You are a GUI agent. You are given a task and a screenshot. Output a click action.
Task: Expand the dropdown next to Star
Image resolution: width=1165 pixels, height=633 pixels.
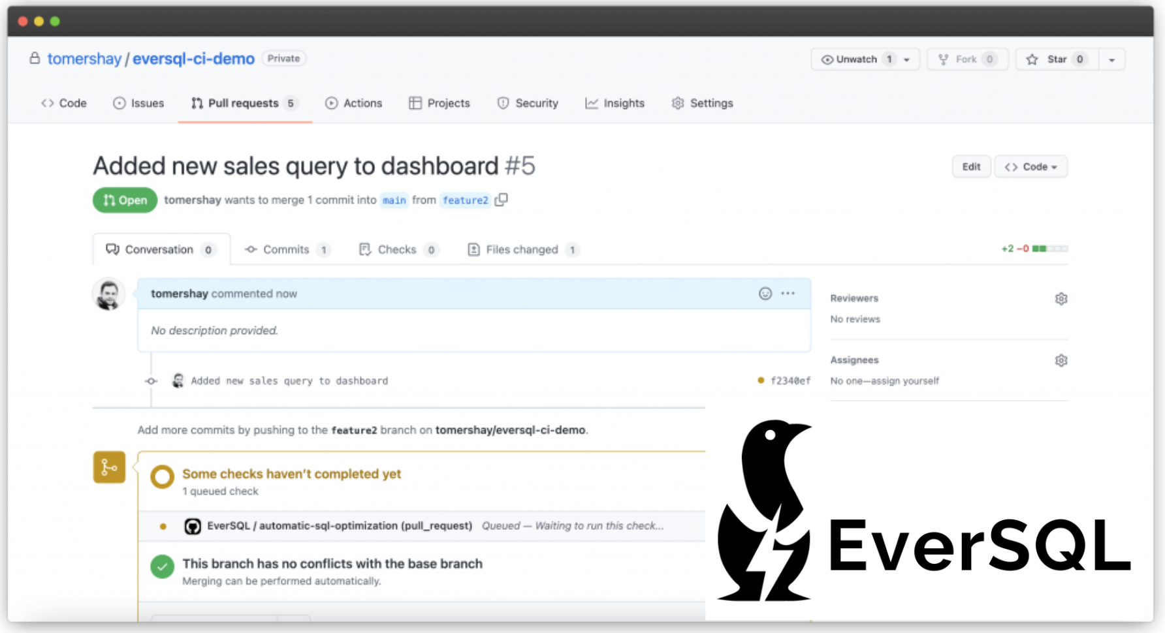click(1111, 59)
